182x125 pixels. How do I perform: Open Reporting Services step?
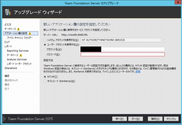[18, 51]
